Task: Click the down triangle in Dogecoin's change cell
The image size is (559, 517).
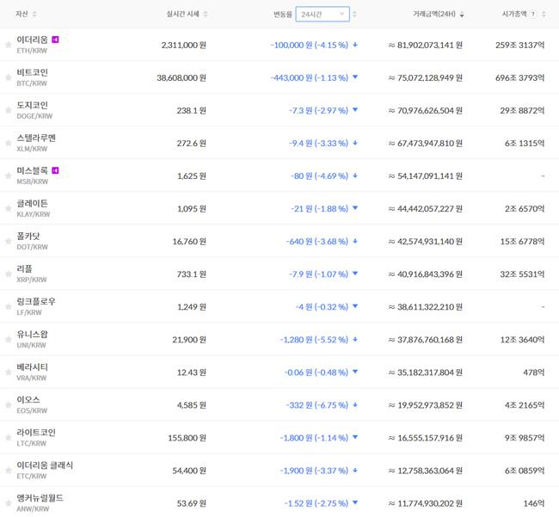Action: pyautogui.click(x=355, y=110)
